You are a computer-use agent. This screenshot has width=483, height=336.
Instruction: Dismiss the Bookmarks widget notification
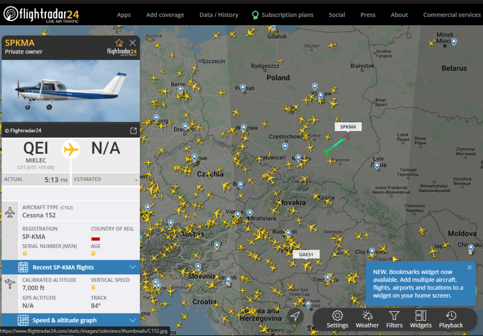click(x=469, y=267)
